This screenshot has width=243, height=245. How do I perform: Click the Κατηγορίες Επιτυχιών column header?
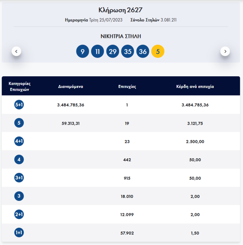(19, 86)
